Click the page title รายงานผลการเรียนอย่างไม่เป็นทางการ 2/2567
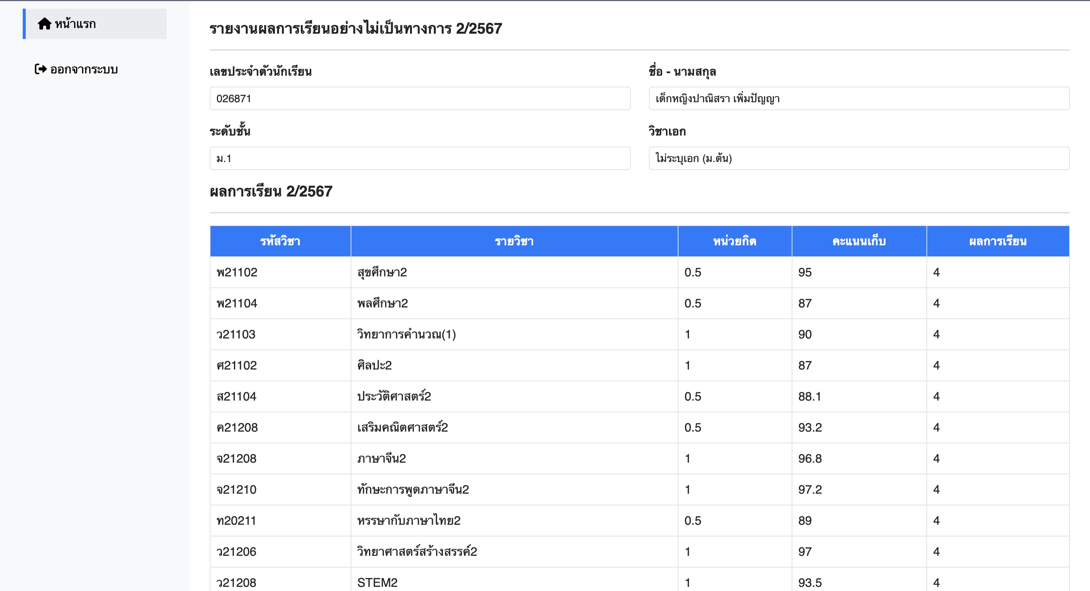This screenshot has width=1090, height=591. pyautogui.click(x=356, y=29)
